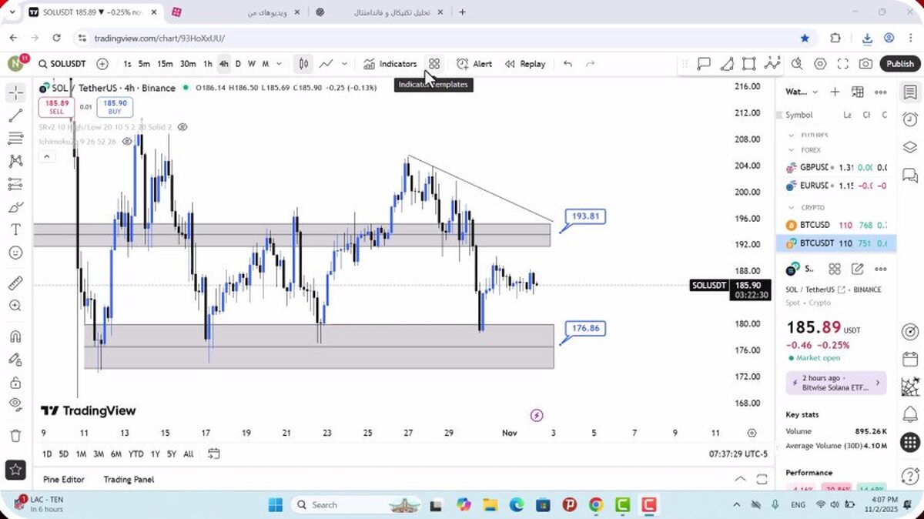Open the forecasting and measurement tools
Screen dimensions: 924x519
click(15, 184)
